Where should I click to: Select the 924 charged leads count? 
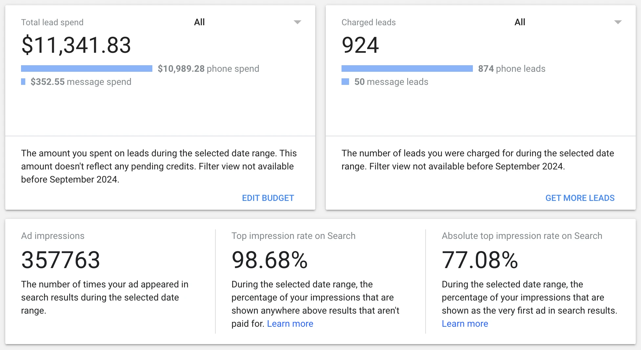point(360,45)
